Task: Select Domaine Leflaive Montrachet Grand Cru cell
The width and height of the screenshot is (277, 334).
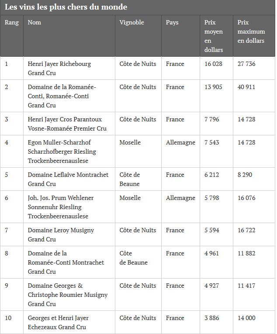Action: 68,179
